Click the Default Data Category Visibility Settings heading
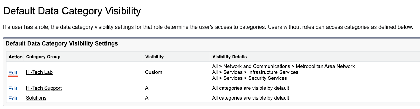The height and width of the screenshot is (109, 420). 62,43
